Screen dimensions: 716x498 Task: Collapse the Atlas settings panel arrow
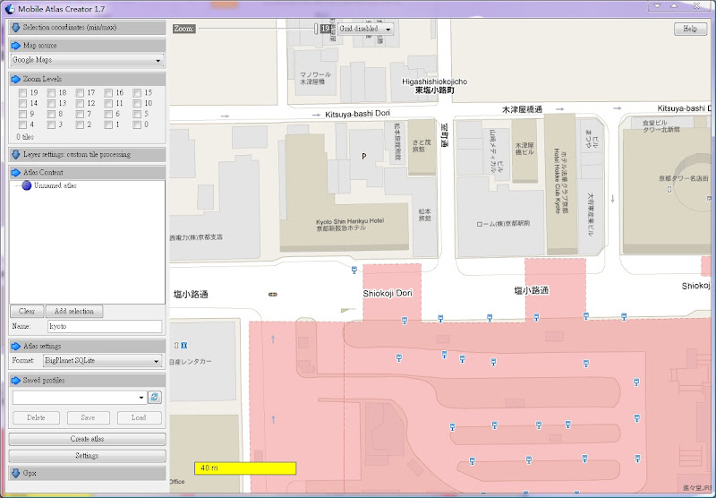[x=15, y=346]
